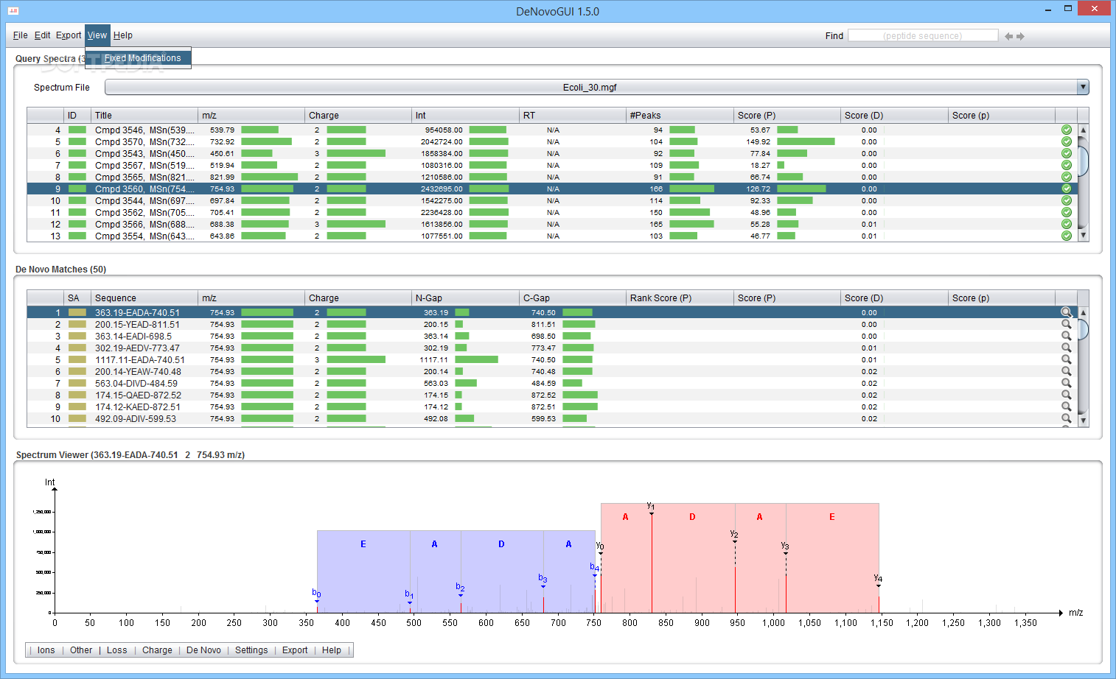Select match 200.15-YEAD-811.51
This screenshot has height=679, width=1116.
click(552, 324)
